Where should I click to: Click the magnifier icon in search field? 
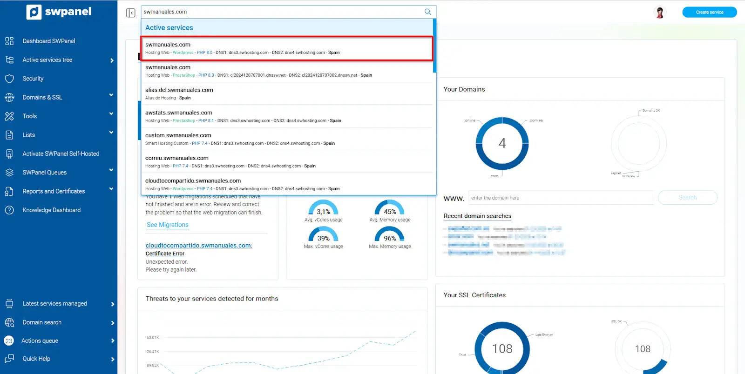pos(427,12)
